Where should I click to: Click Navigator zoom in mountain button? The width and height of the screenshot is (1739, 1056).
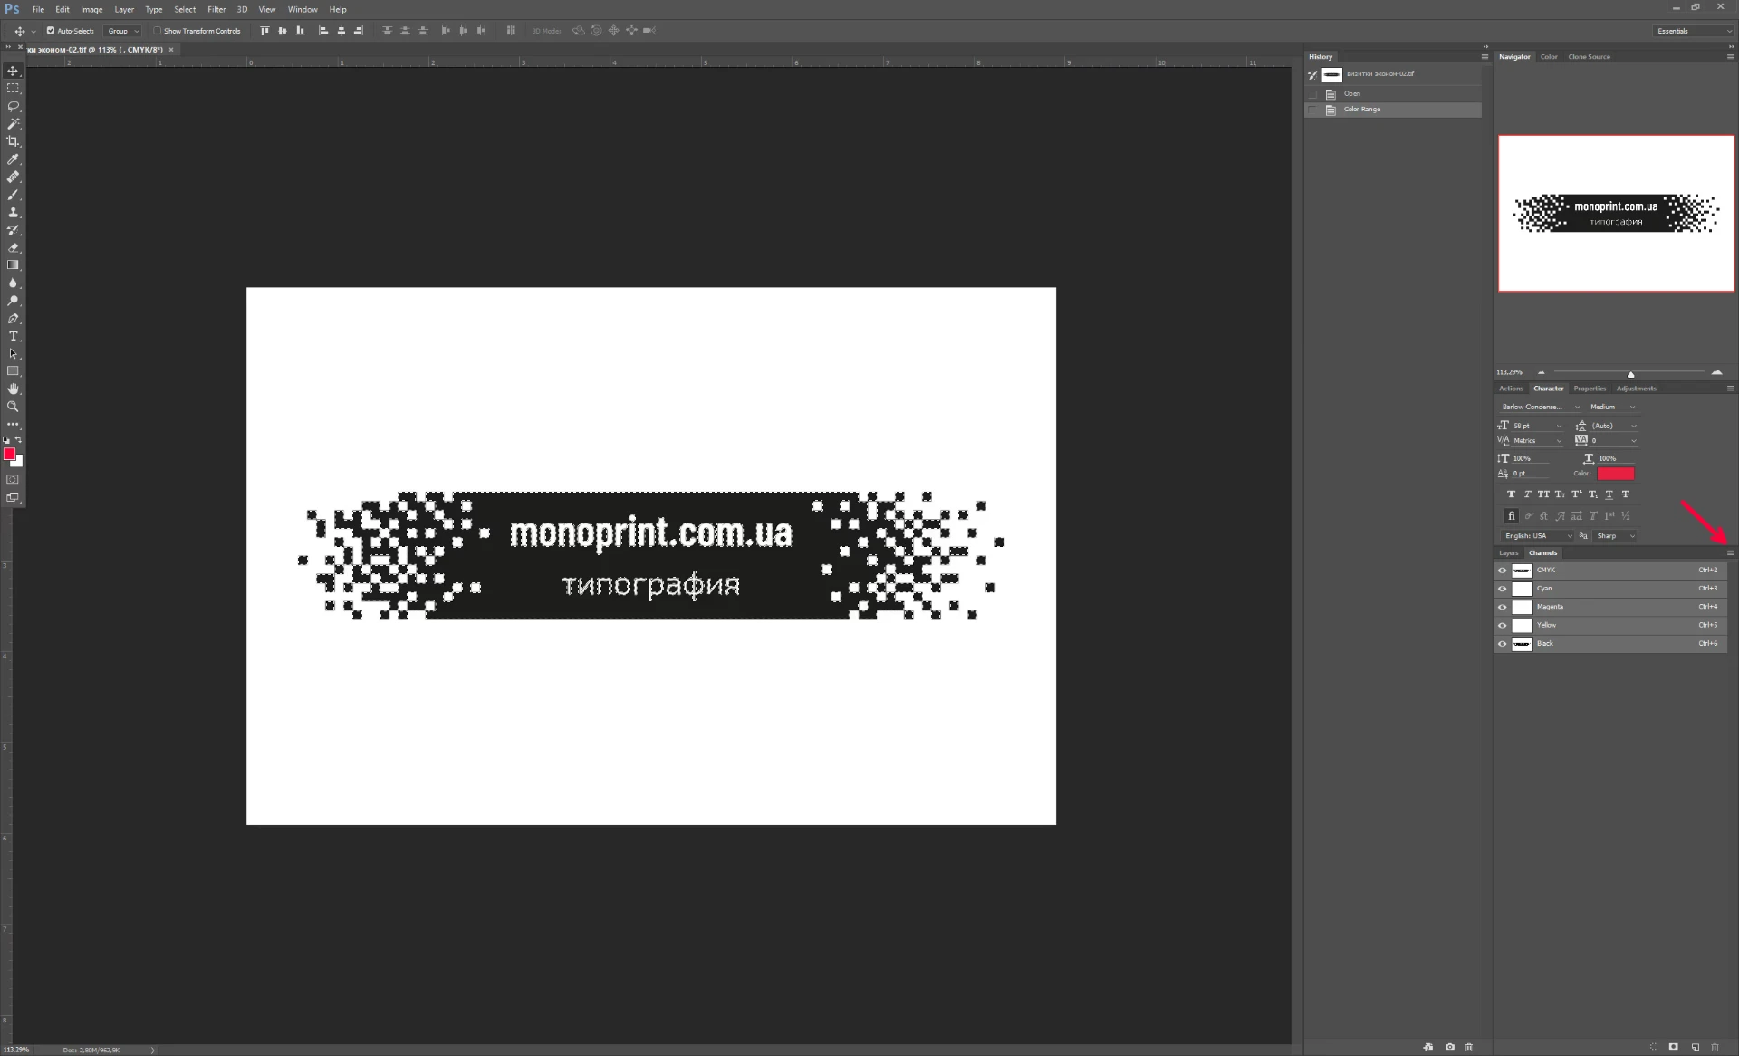tap(1716, 372)
